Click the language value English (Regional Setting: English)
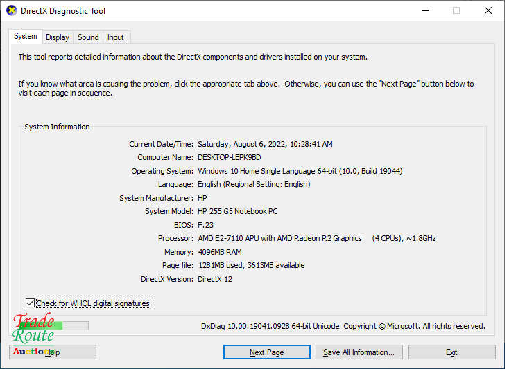 [254, 184]
